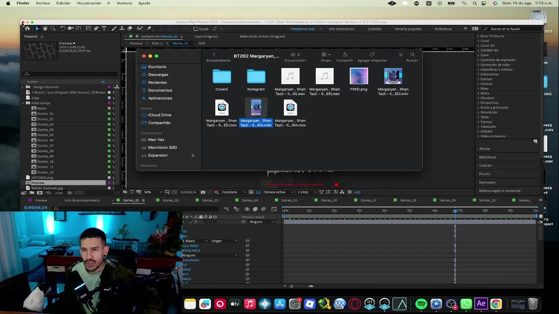
Task: Open the Visualización menu
Action: click(89, 3)
